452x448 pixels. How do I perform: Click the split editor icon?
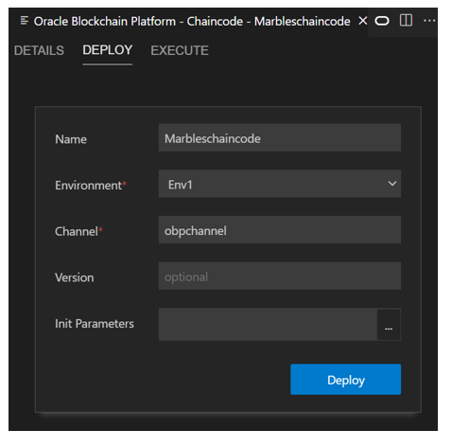[x=406, y=21]
